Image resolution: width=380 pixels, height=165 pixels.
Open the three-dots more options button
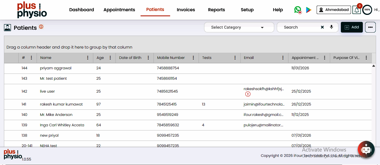(370, 27)
